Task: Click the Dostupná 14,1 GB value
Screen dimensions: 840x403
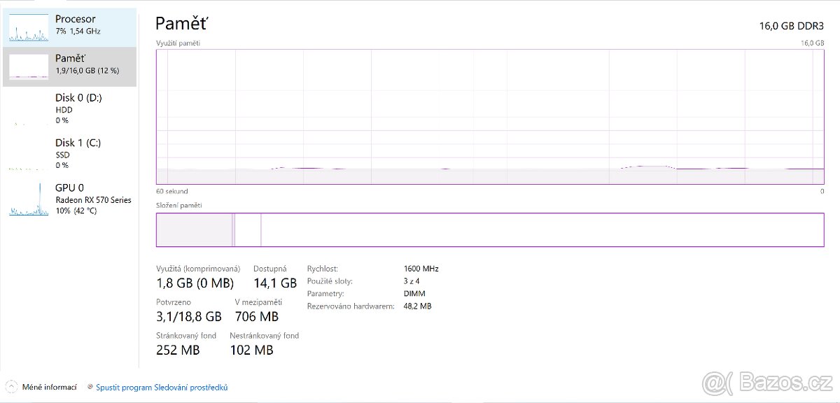Action: (274, 283)
